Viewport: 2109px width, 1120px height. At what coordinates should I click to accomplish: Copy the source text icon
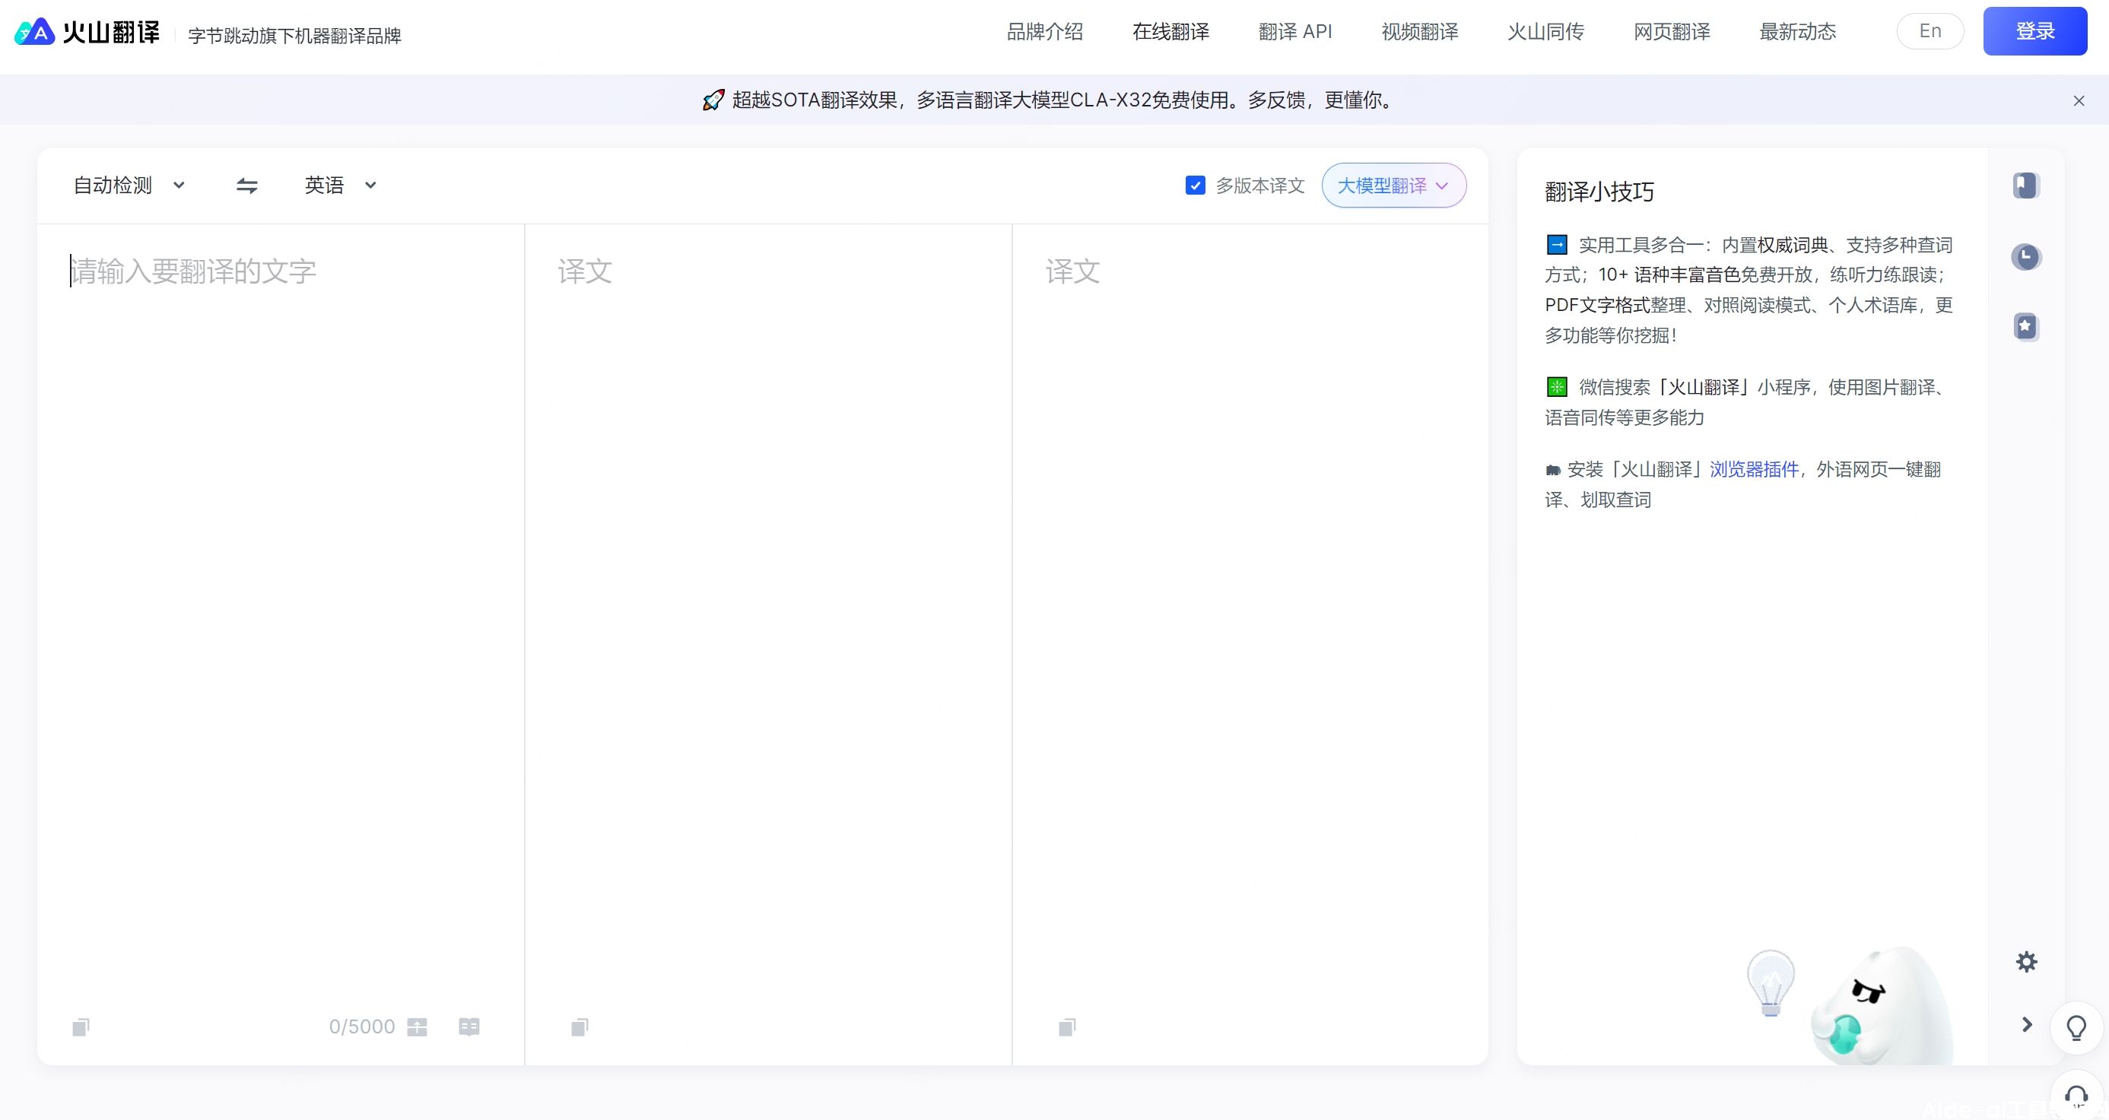point(80,1026)
